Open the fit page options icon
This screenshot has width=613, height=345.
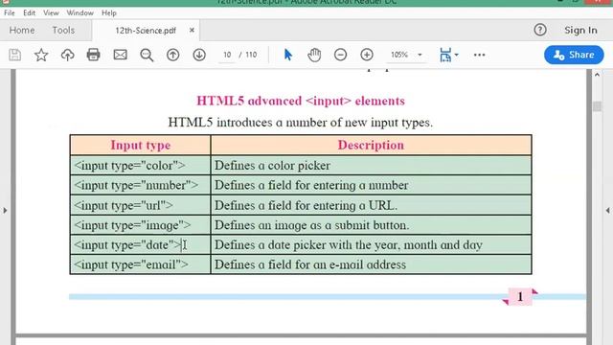tap(445, 55)
